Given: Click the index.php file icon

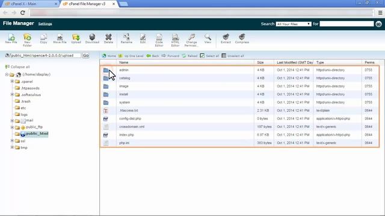Looking at the screenshot, I should pos(106,135).
